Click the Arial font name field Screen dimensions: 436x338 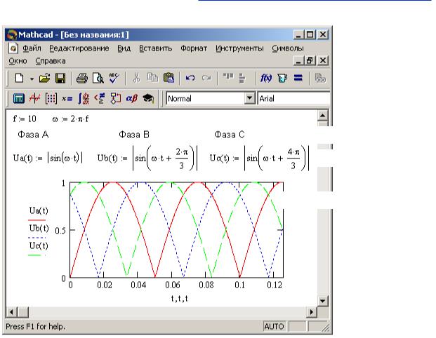294,98
